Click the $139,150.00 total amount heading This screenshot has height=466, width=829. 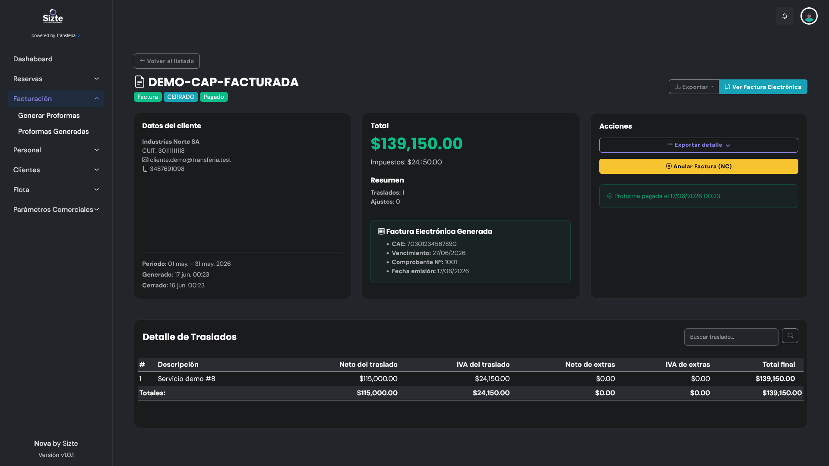(416, 143)
